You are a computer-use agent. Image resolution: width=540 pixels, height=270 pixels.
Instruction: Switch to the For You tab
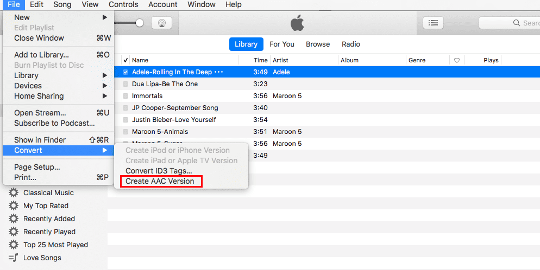282,44
